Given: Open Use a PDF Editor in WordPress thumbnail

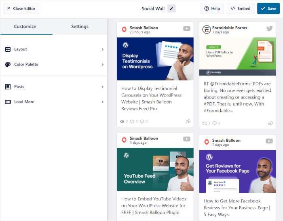Looking at the screenshot, I should click(x=238, y=57).
